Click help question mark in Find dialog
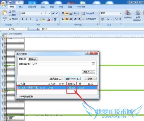 coord(88,53)
